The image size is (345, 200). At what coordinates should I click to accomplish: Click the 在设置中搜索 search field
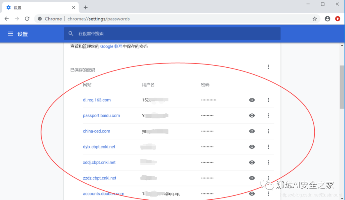[172, 34]
